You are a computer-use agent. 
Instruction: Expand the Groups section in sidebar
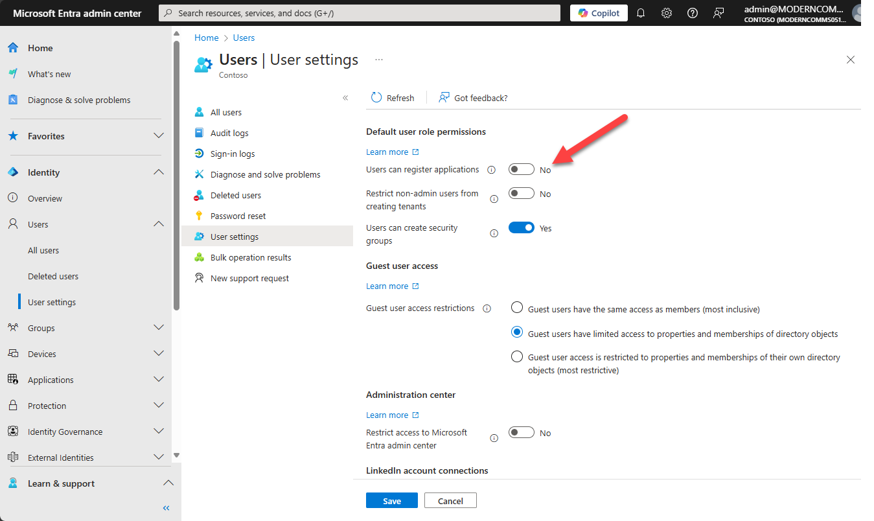tap(159, 328)
